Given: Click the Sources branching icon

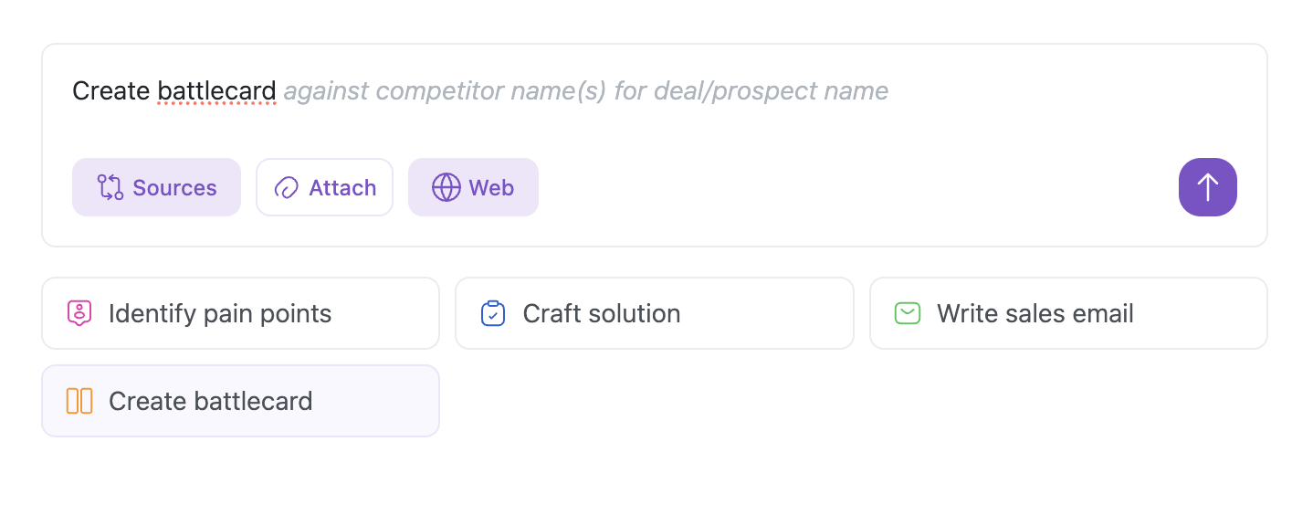Looking at the screenshot, I should pos(110,188).
